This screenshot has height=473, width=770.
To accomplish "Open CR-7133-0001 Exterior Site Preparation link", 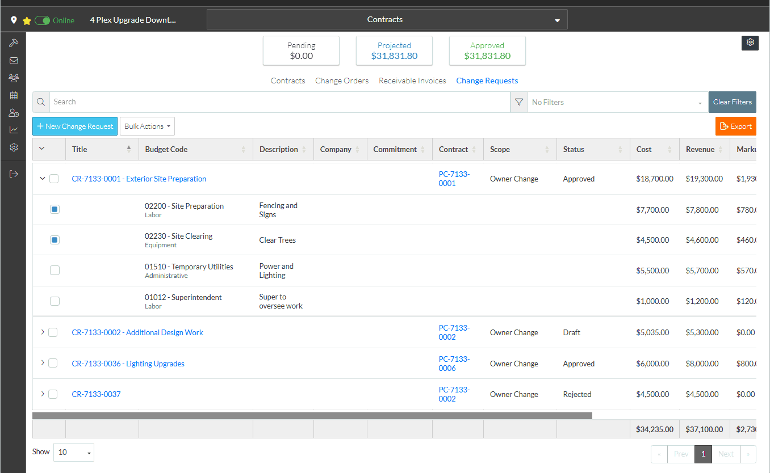I will tap(139, 179).
